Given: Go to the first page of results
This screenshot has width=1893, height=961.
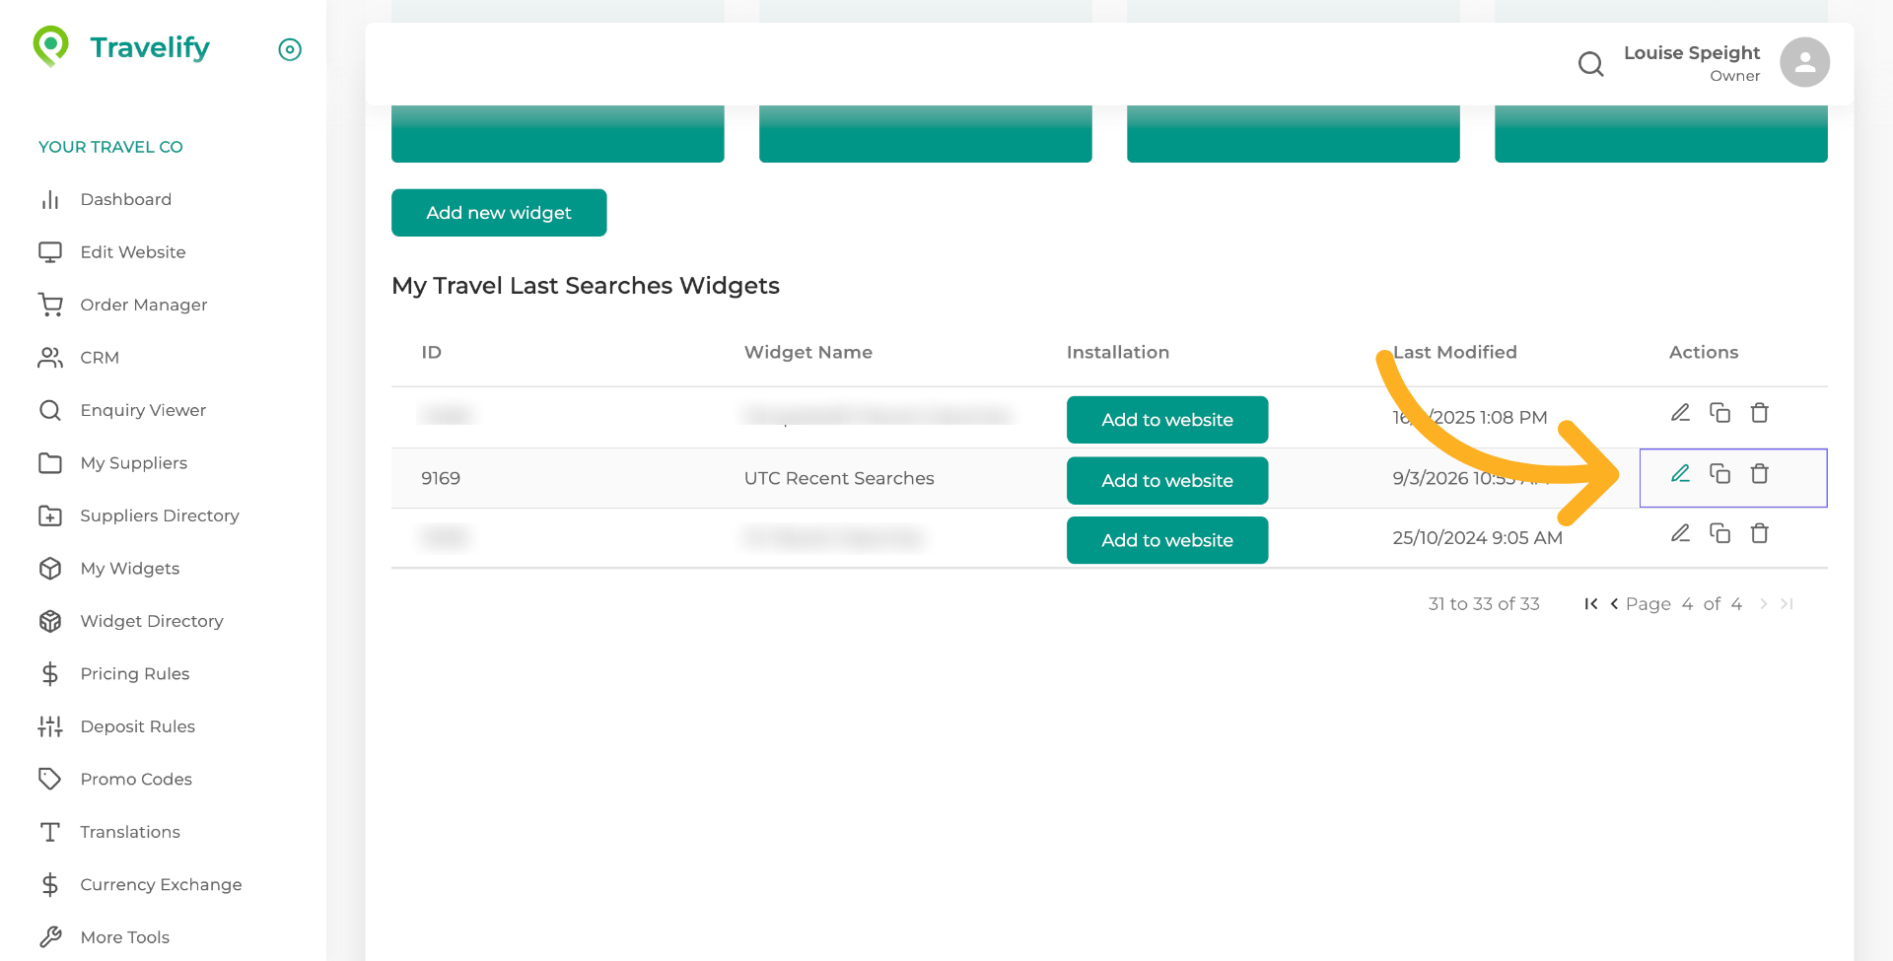Looking at the screenshot, I should pos(1590,604).
